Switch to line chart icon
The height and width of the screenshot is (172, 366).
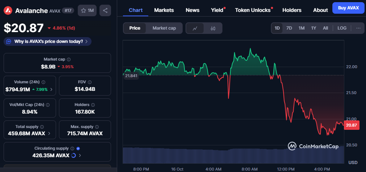[x=195, y=28]
